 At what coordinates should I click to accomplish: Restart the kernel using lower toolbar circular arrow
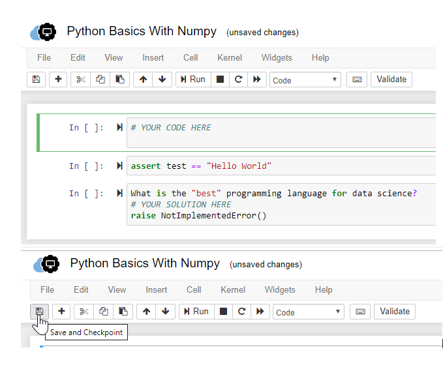(241, 312)
